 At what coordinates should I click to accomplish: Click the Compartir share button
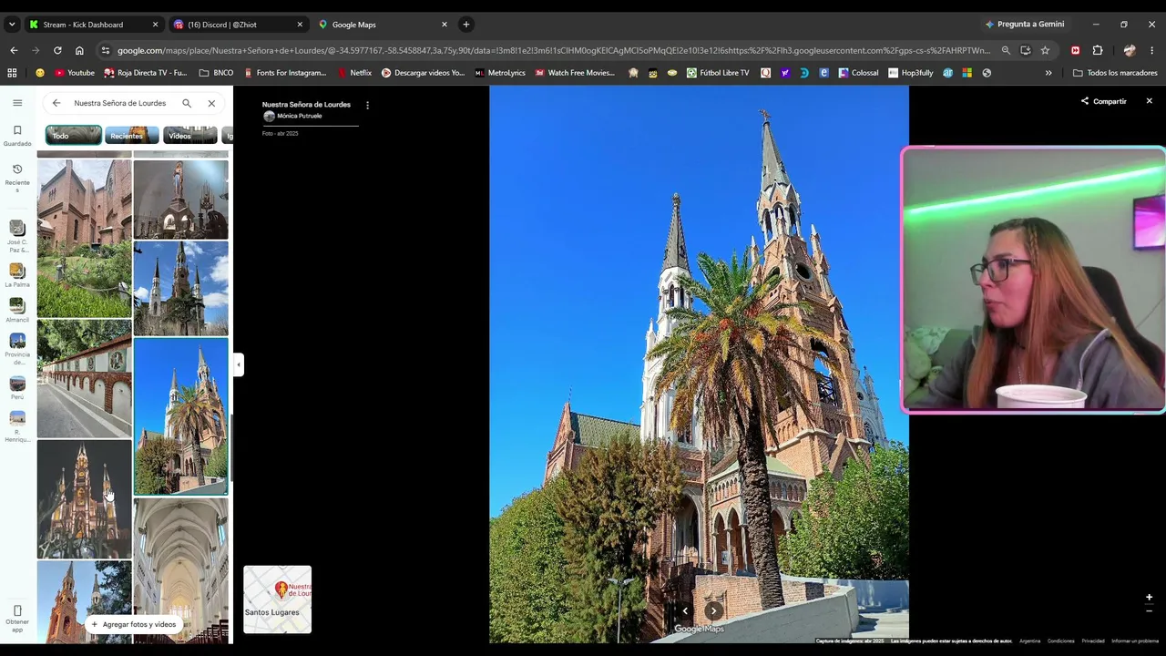click(x=1104, y=101)
